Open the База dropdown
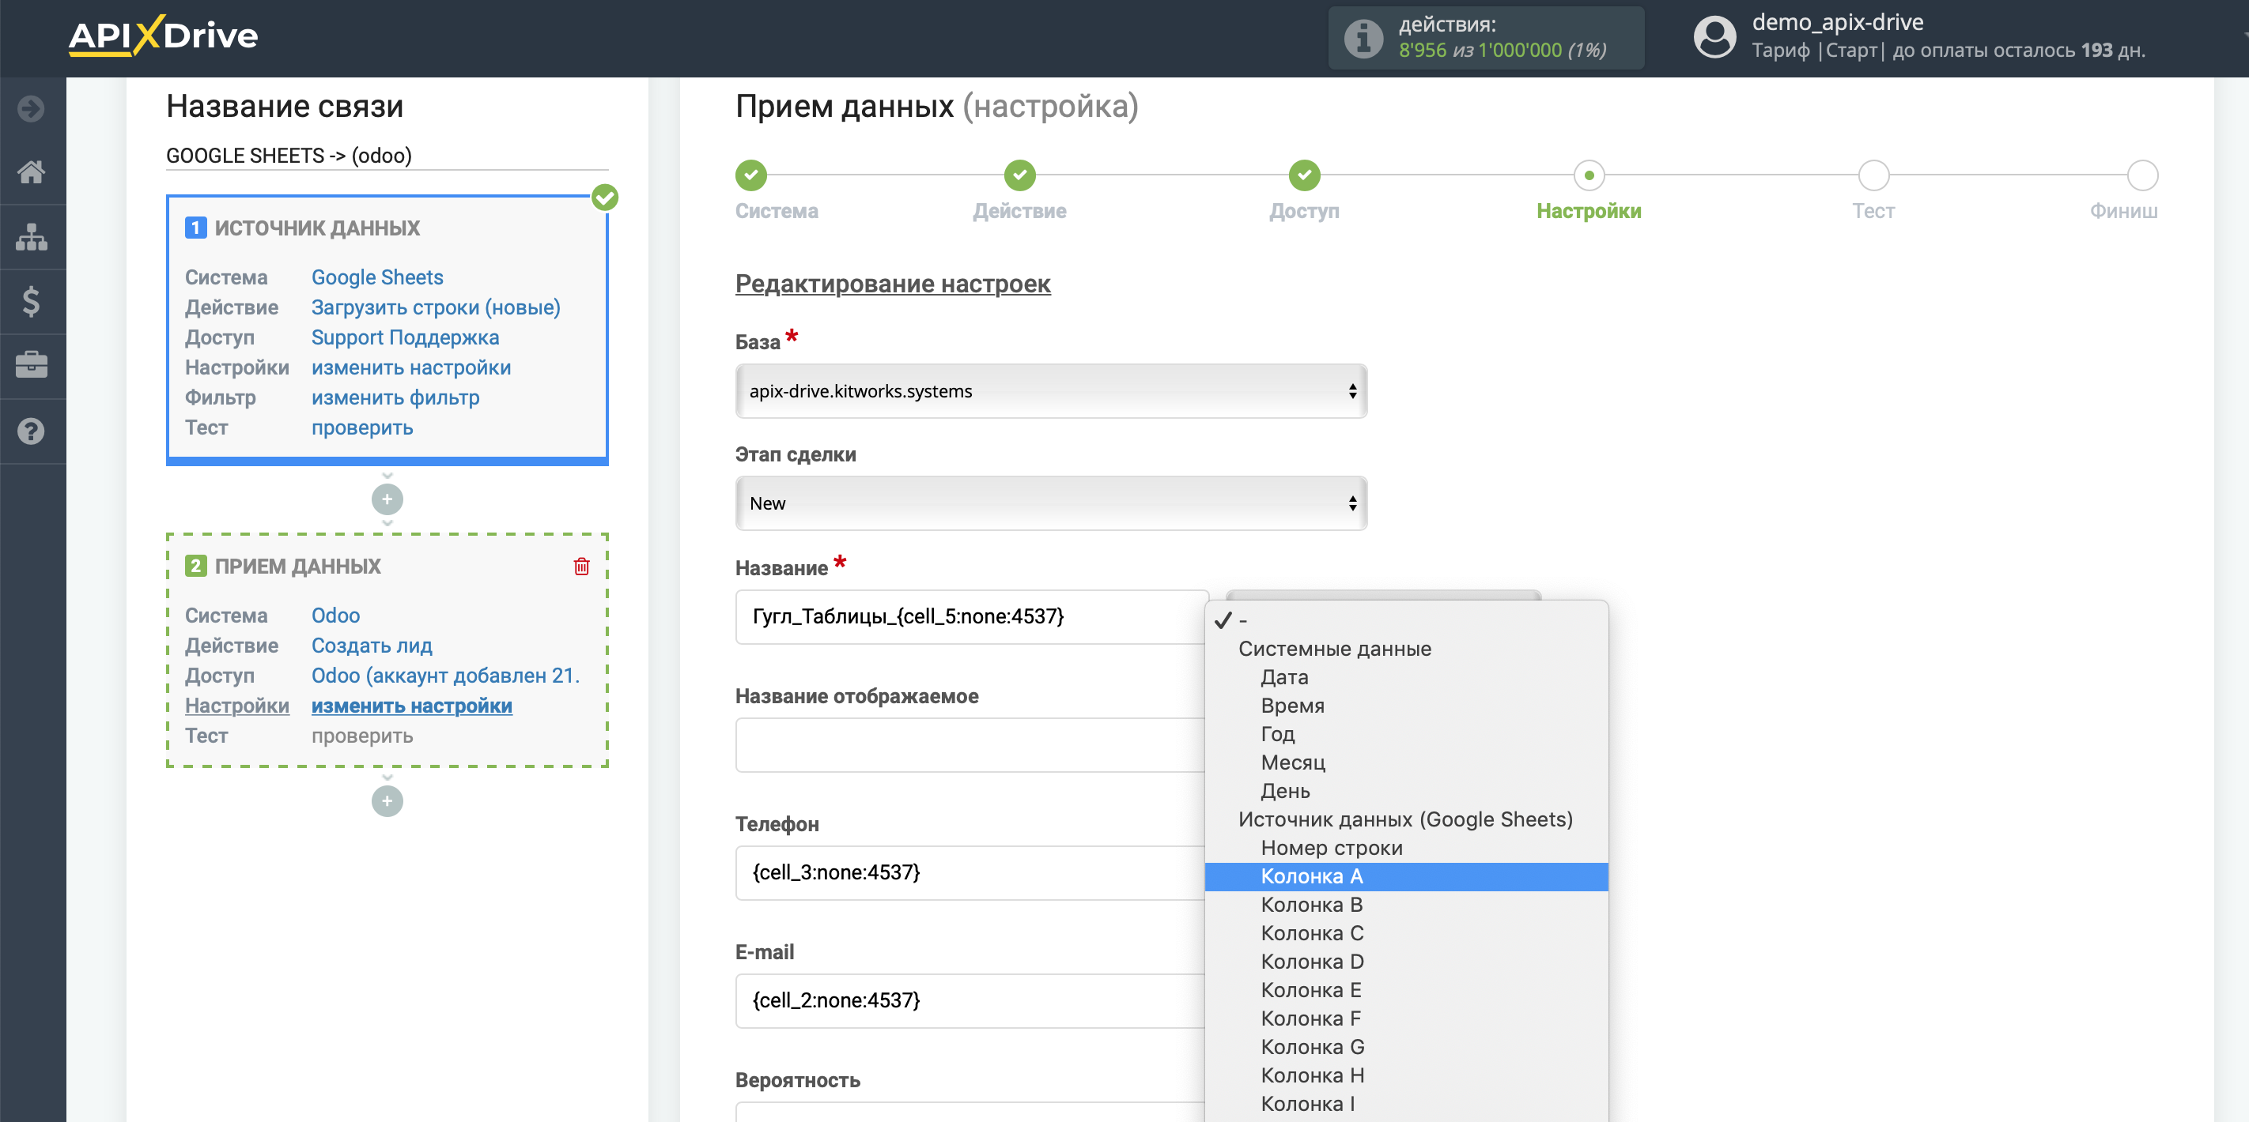Image resolution: width=2249 pixels, height=1122 pixels. point(1051,391)
